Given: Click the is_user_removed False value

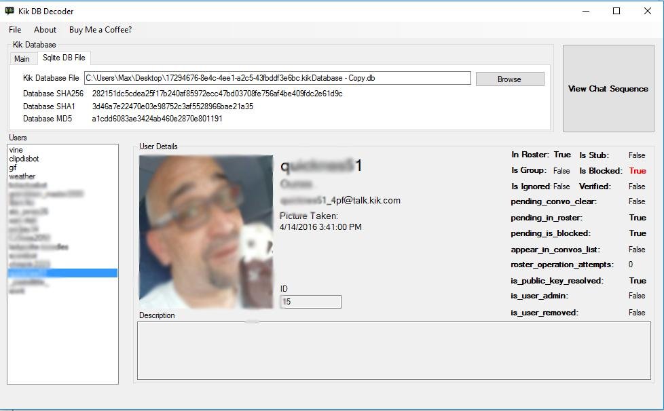Looking at the screenshot, I should tap(637, 313).
